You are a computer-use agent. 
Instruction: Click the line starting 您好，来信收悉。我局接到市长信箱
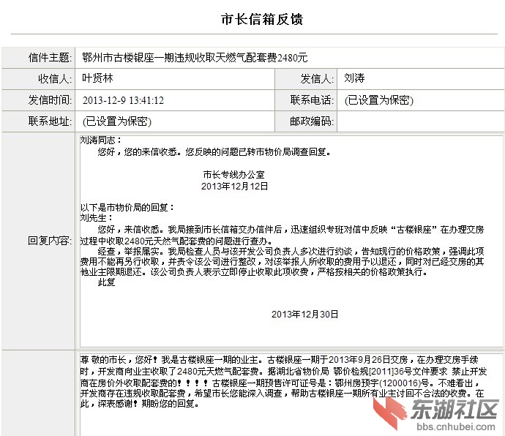pyautogui.click(x=291, y=229)
